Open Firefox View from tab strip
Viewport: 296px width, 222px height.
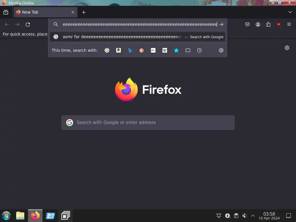click(x=6, y=12)
